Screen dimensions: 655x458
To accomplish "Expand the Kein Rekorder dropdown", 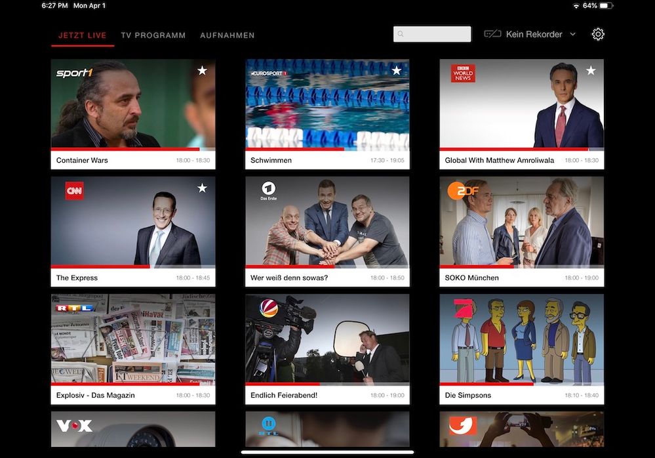I will click(x=572, y=33).
